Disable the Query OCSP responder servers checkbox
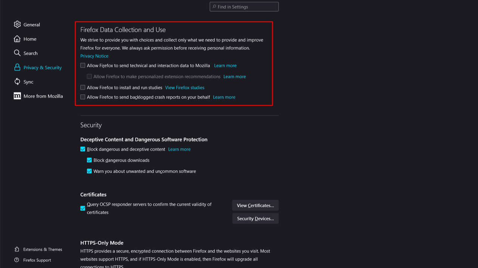 pos(83,208)
